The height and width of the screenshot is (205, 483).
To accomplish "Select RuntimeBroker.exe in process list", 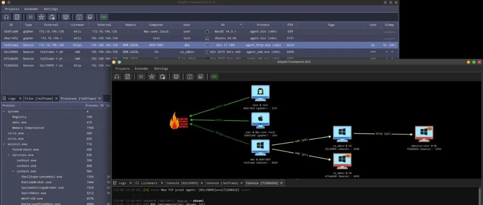I will coord(36,182).
